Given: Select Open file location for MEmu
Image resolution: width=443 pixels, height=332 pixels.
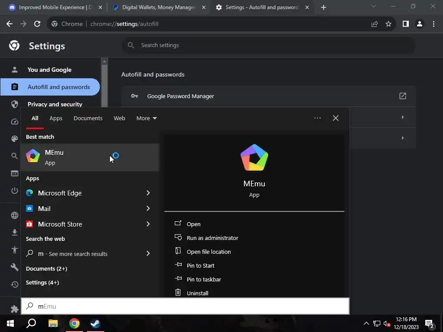Looking at the screenshot, I should click(x=209, y=252).
